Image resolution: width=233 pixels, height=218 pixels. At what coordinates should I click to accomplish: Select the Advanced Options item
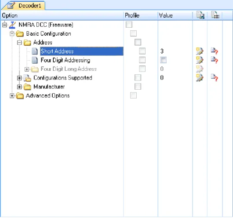pos(48,95)
